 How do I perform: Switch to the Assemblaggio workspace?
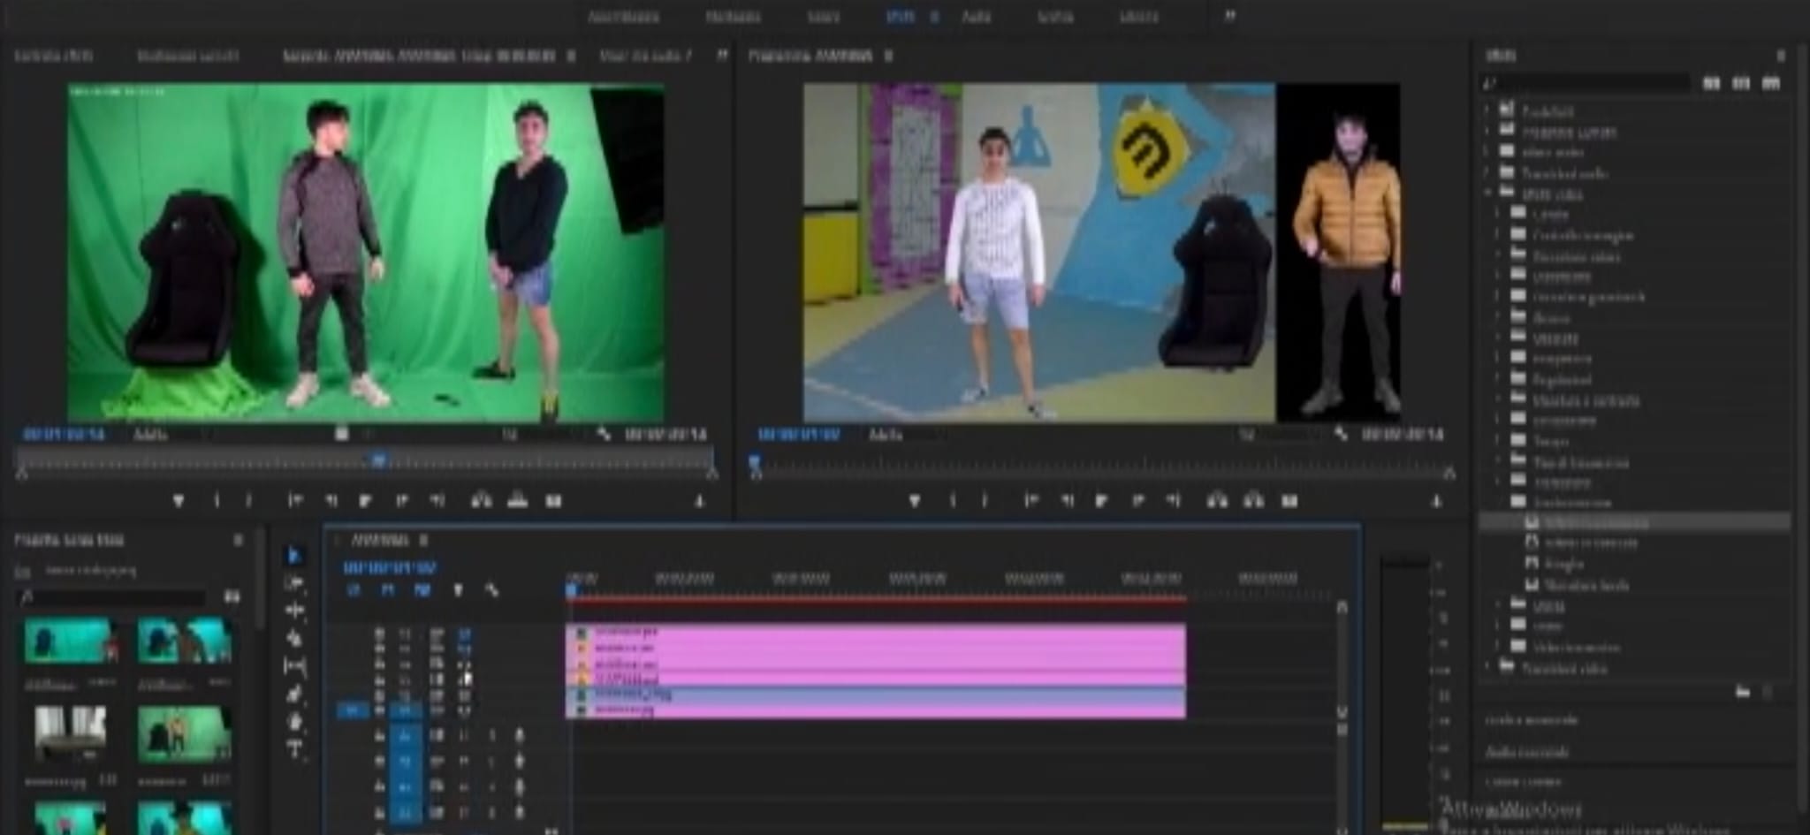click(623, 16)
